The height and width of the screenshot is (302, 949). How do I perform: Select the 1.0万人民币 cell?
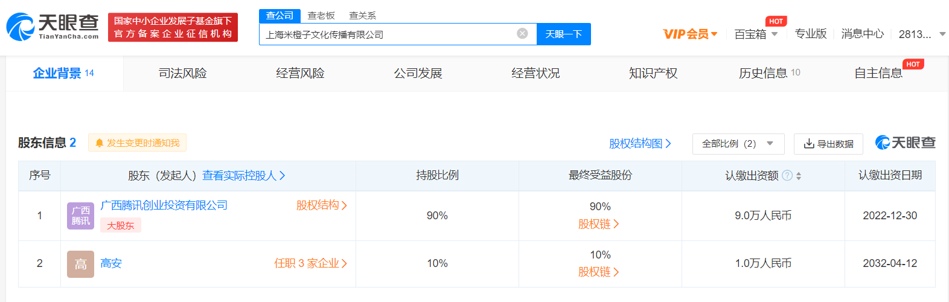(763, 263)
